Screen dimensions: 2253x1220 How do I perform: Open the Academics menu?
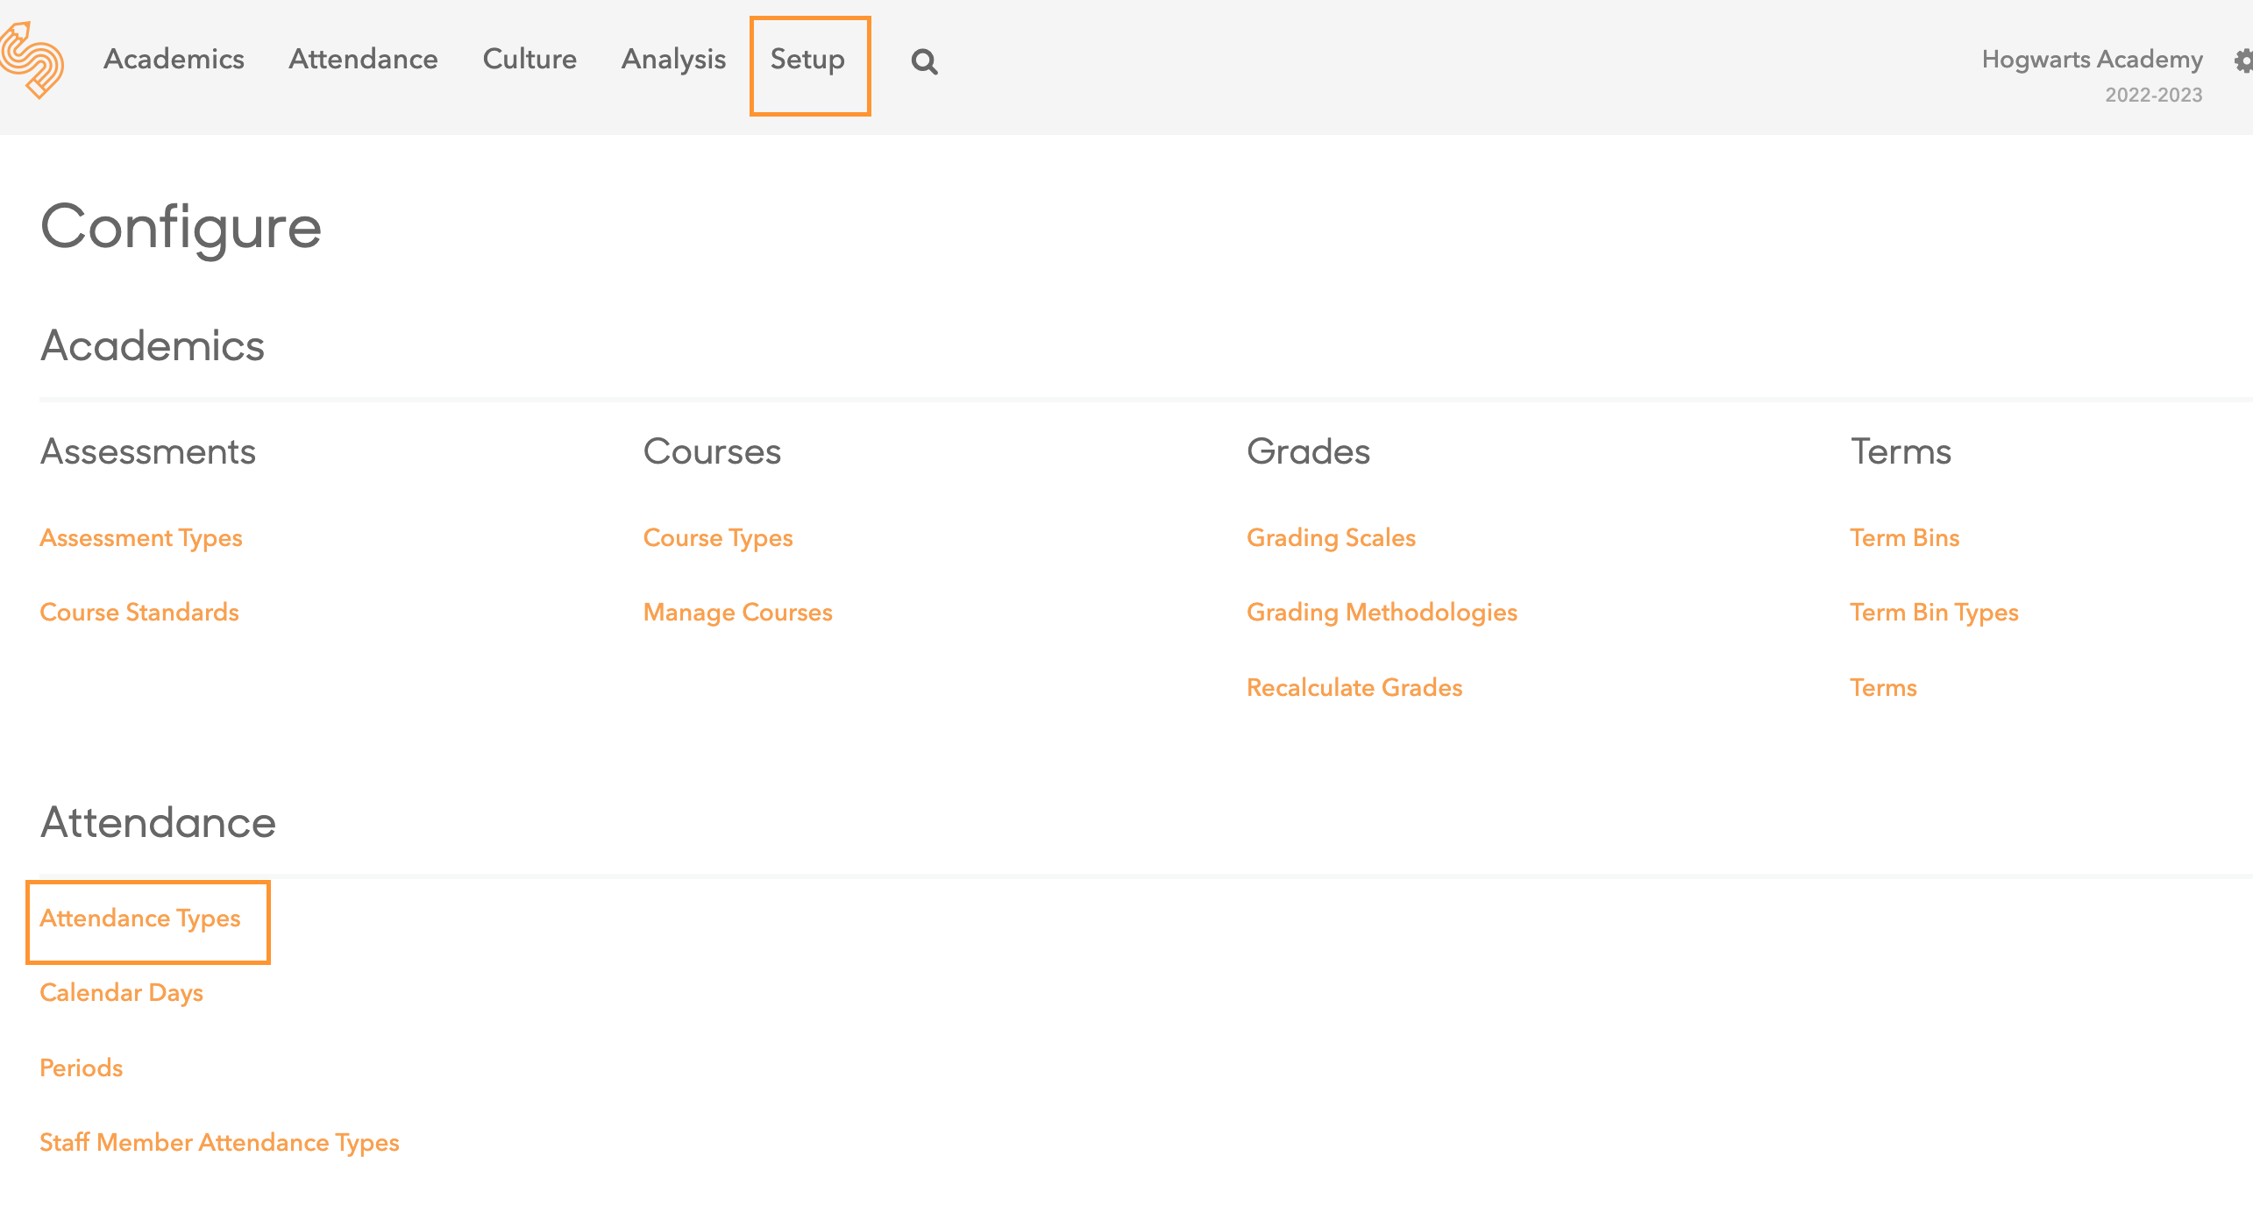pos(174,59)
